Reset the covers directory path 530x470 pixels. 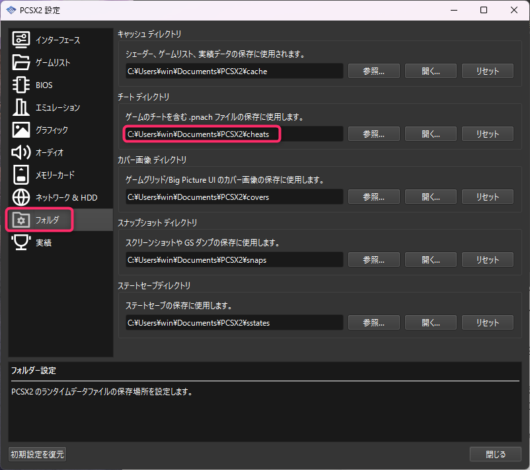488,197
